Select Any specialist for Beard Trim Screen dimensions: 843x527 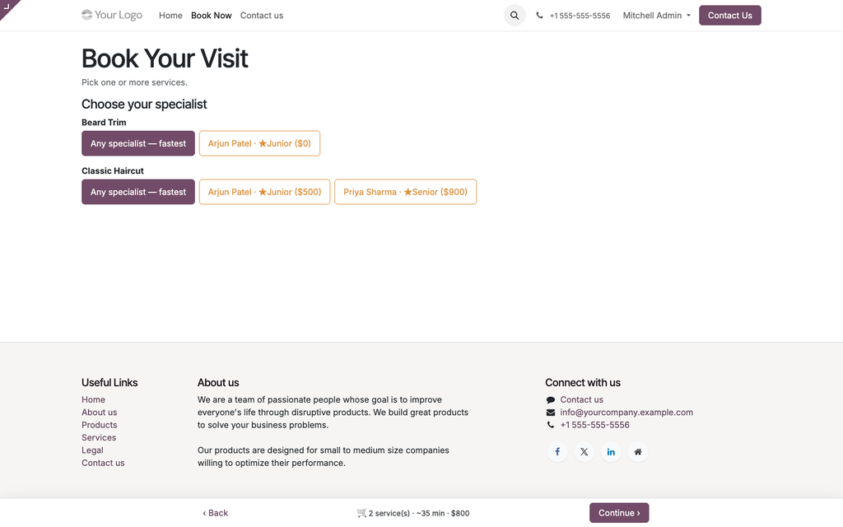click(x=138, y=143)
